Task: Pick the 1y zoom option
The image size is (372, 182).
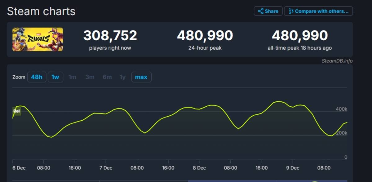Action: pos(123,77)
